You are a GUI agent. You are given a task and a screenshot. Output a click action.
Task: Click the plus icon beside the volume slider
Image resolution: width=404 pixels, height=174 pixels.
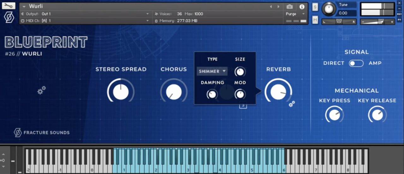392,22
